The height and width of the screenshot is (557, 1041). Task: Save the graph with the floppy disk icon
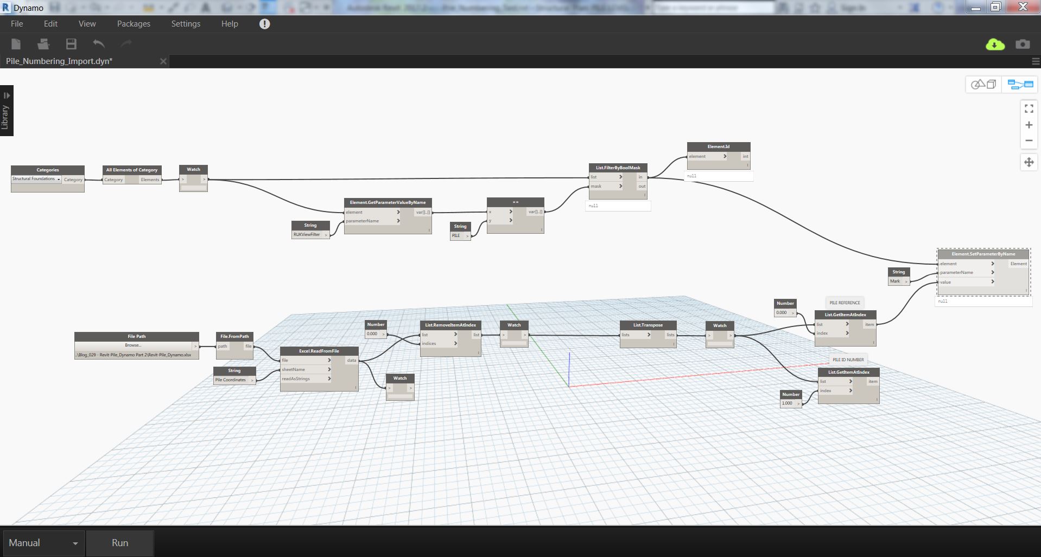tap(71, 44)
